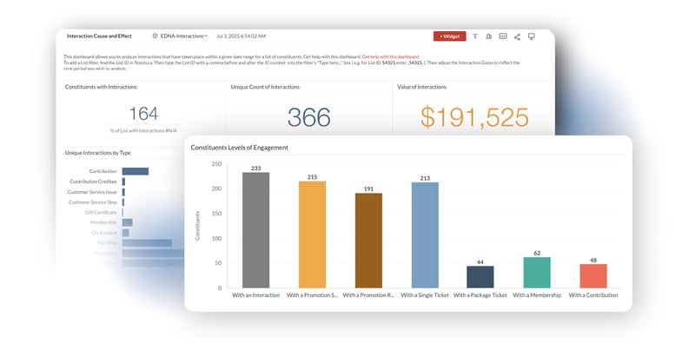Click the cube icon beside EDNA-Interactions

coord(155,36)
